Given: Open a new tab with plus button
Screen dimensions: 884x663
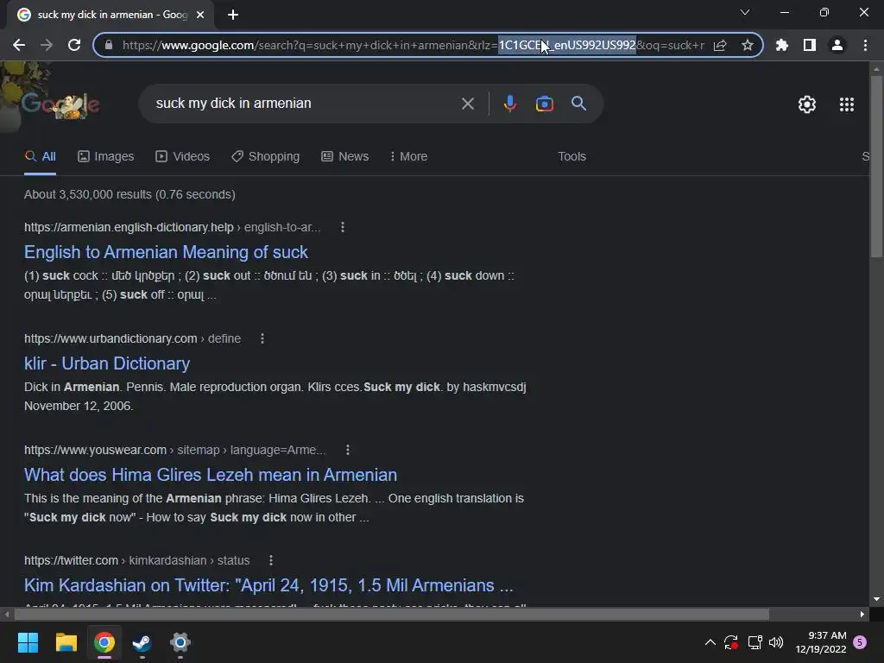Looking at the screenshot, I should point(233,15).
